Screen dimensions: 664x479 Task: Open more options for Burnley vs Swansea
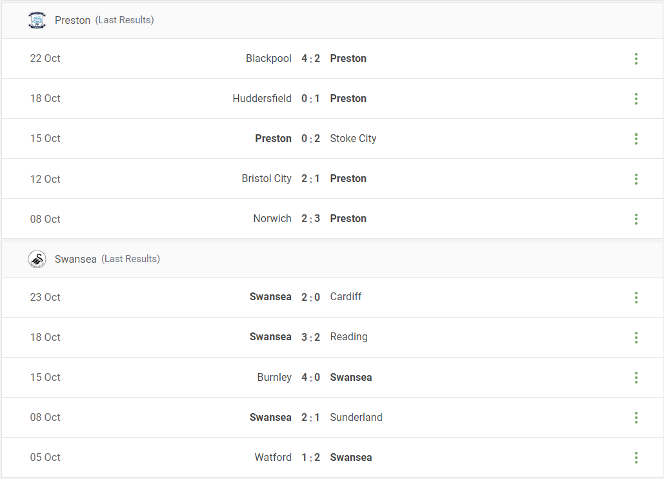636,378
